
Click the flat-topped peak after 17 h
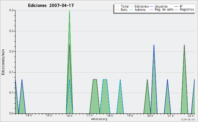click(x=95, y=79)
